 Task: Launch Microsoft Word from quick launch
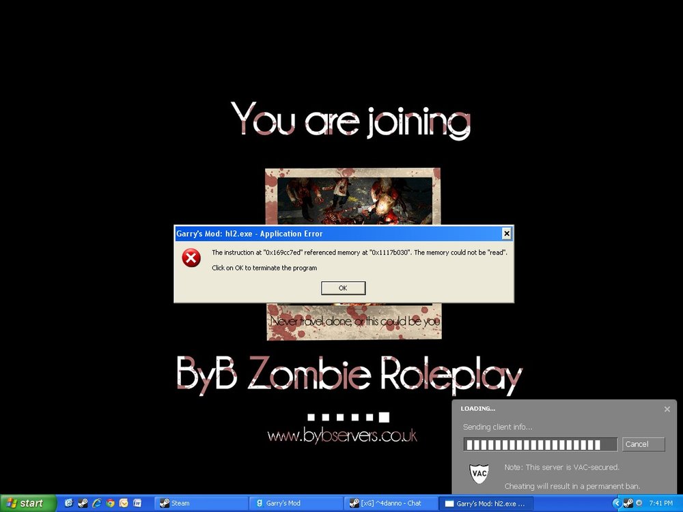pyautogui.click(x=137, y=503)
